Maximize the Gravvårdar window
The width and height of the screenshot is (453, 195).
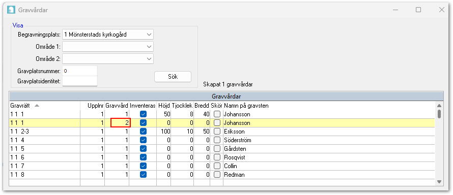[418, 10]
